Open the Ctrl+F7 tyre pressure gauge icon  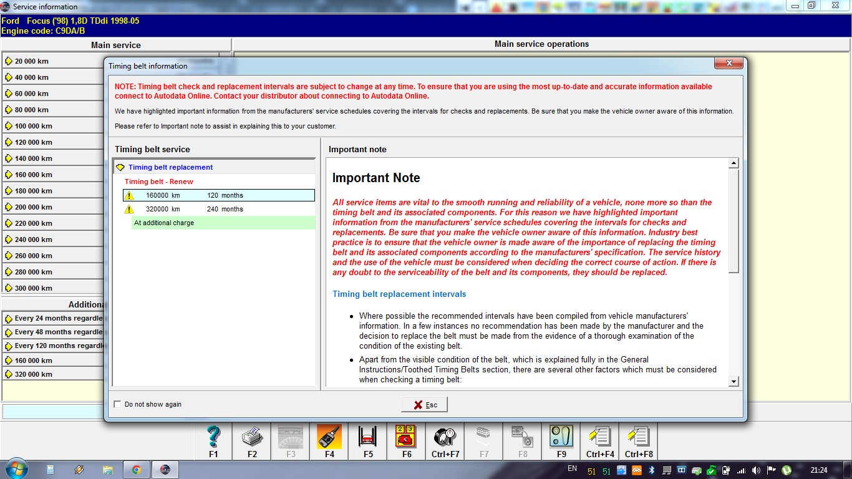coord(445,437)
